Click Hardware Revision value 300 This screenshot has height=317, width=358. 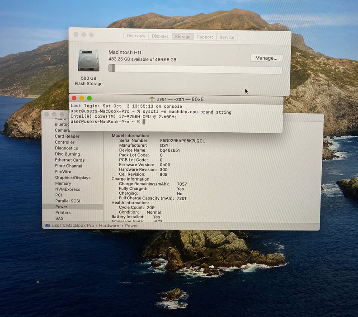click(164, 169)
